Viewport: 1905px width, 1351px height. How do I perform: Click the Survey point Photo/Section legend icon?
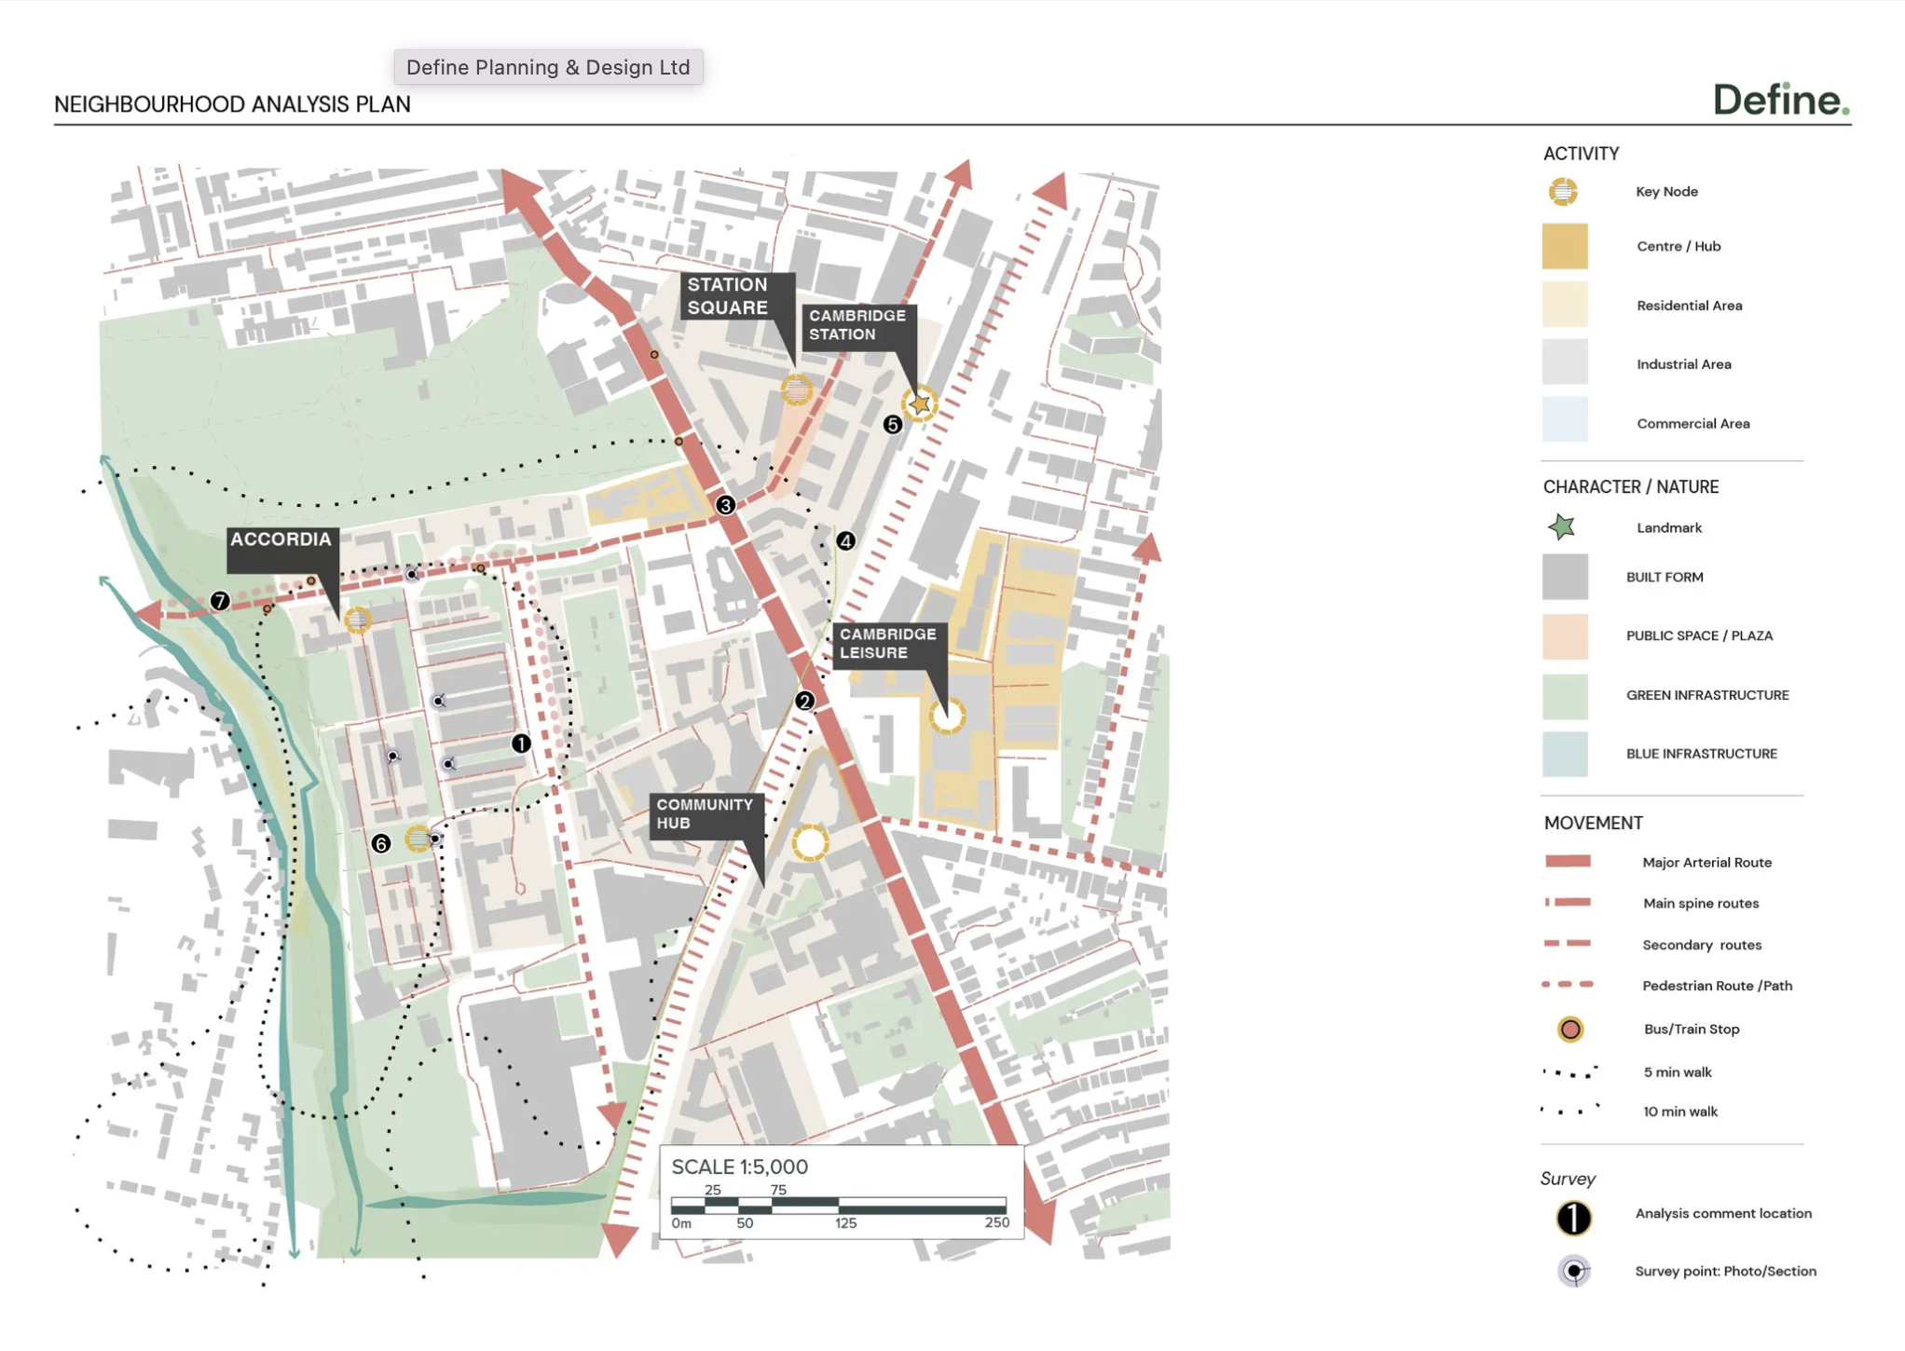pyautogui.click(x=1574, y=1271)
